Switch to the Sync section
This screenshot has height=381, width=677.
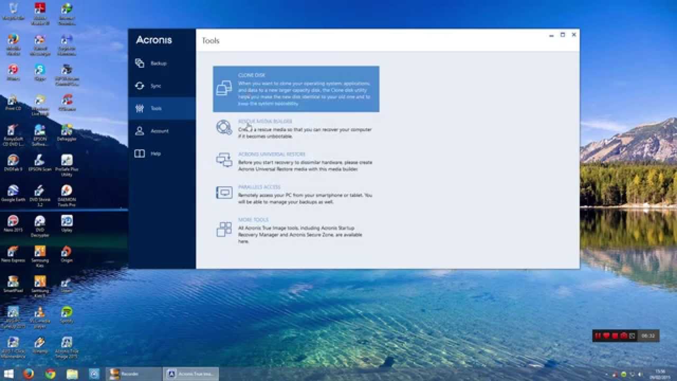162,86
